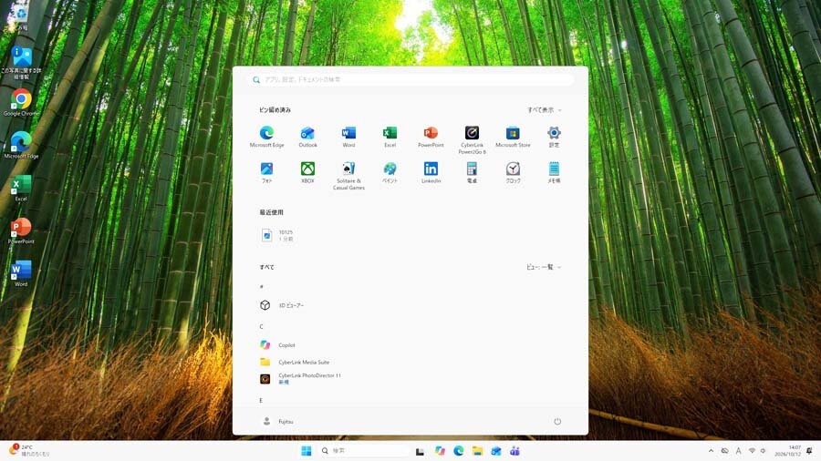Start Excel from the Start menu pinned grid
This screenshot has width=821, height=461.
(390, 137)
